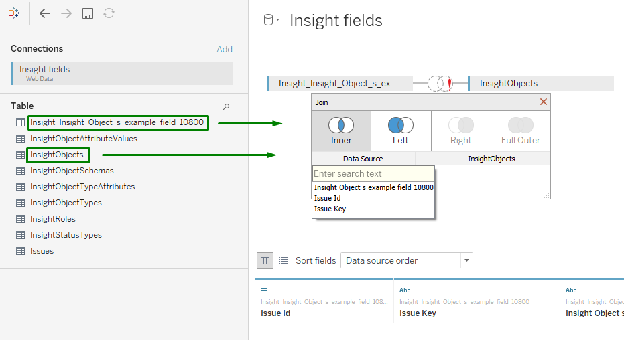Image resolution: width=624 pixels, height=340 pixels.
Task: Click the save disk icon
Action: click(x=87, y=13)
